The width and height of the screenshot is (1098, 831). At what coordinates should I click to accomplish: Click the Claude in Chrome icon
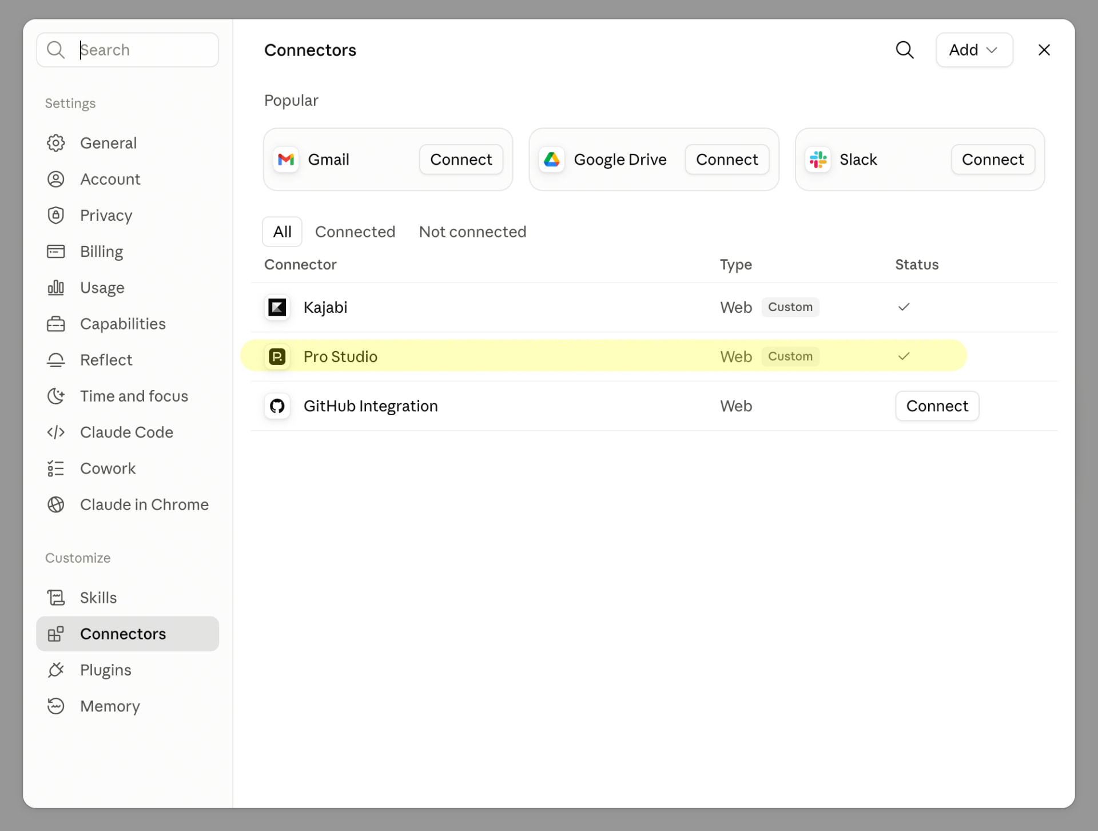click(x=55, y=504)
